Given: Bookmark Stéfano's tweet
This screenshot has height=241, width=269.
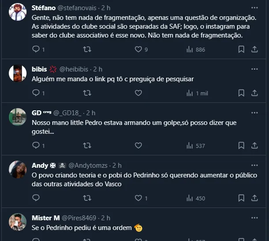Looking at the screenshot, I should click(241, 49).
